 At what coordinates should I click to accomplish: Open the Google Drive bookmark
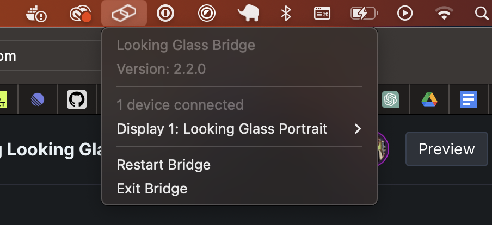tap(429, 99)
